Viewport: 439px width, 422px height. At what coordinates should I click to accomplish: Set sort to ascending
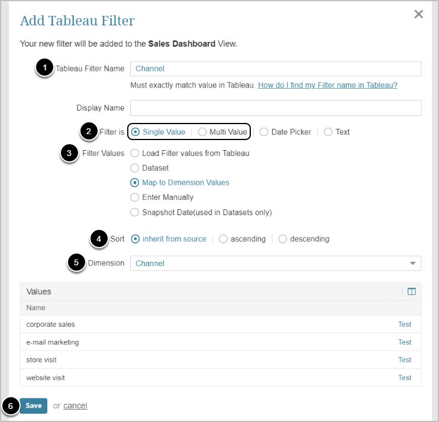(x=223, y=239)
